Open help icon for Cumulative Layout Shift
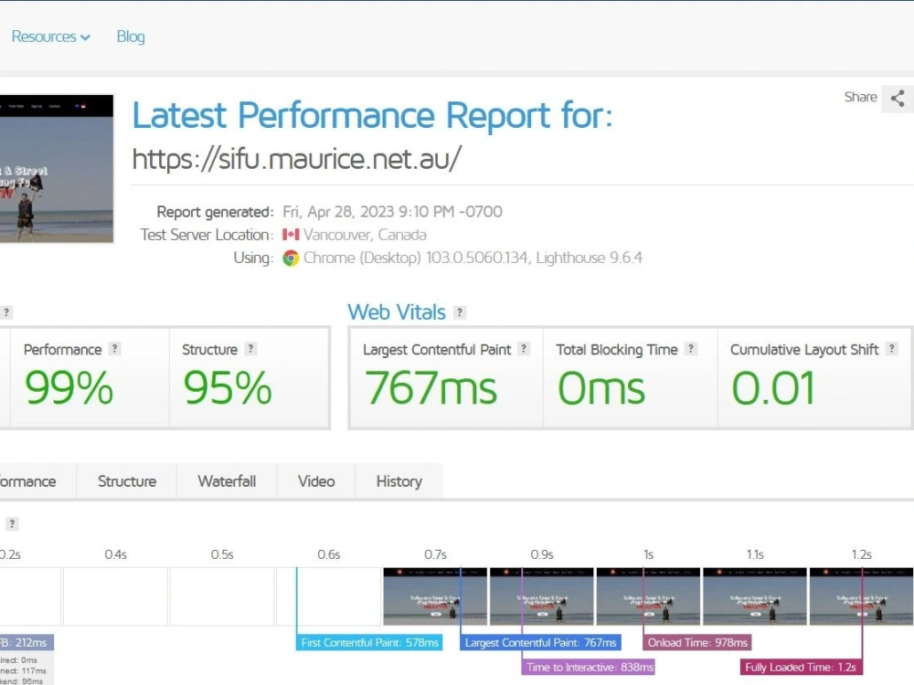Viewport: 914px width, 685px height. [x=891, y=349]
